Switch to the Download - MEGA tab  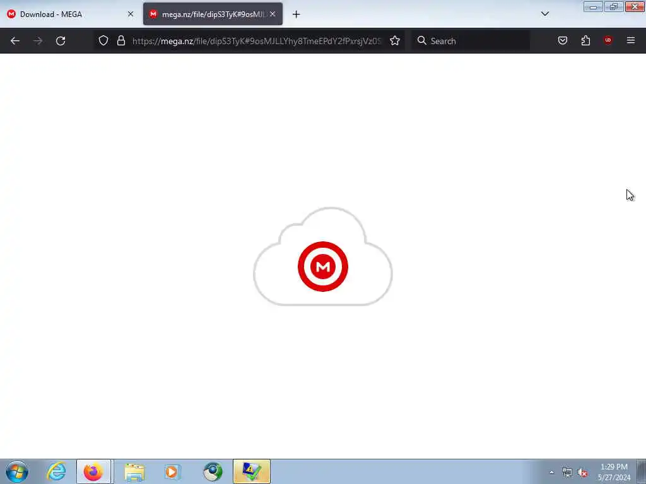click(70, 14)
